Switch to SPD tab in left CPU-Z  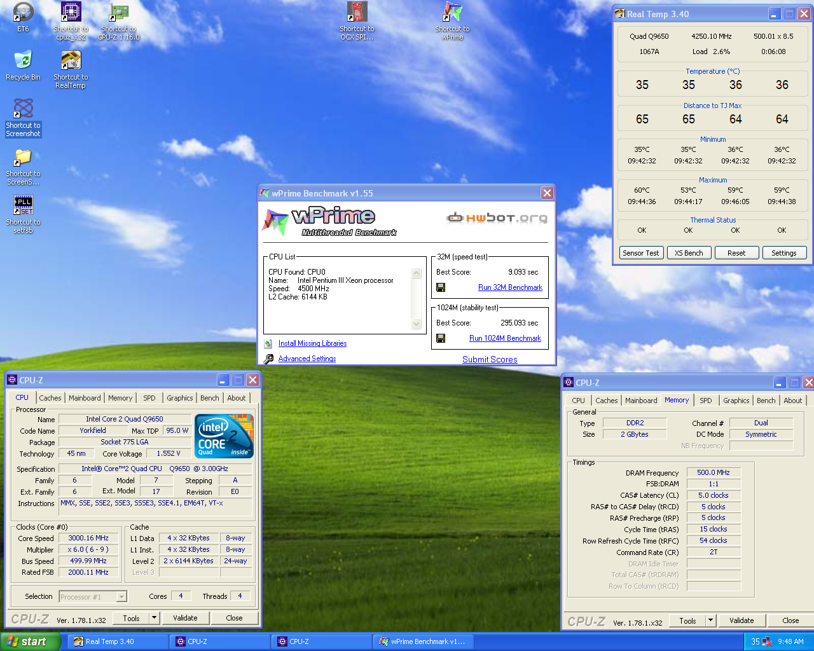149,398
